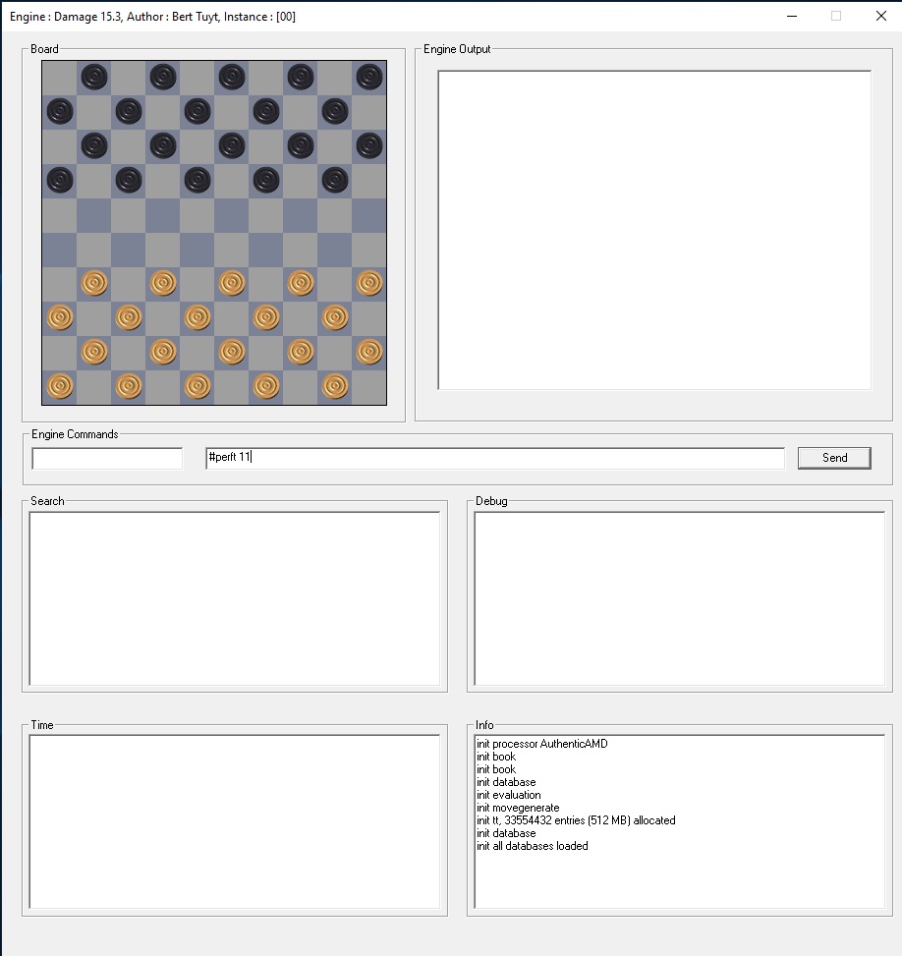Viewport: 902px width, 956px height.
Task: Click inside the Engine Output text area
Action: tap(653, 230)
